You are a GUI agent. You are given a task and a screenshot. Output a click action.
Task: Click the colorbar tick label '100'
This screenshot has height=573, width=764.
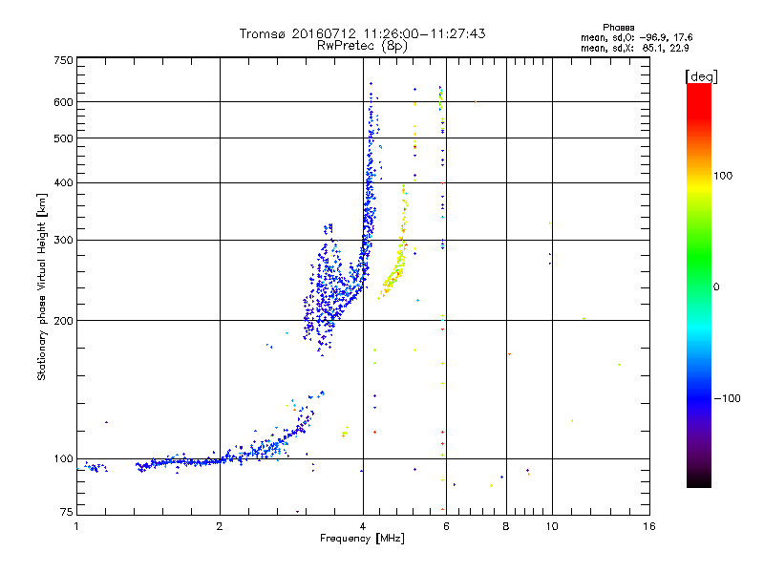pyautogui.click(x=723, y=176)
